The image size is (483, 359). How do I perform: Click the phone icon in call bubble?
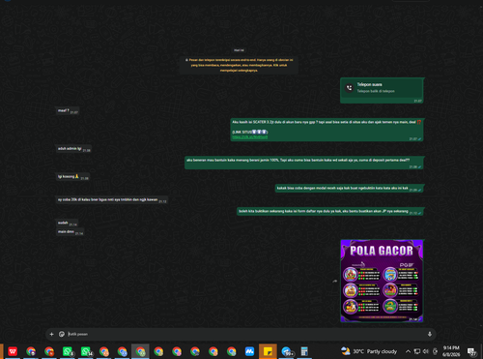pos(350,88)
